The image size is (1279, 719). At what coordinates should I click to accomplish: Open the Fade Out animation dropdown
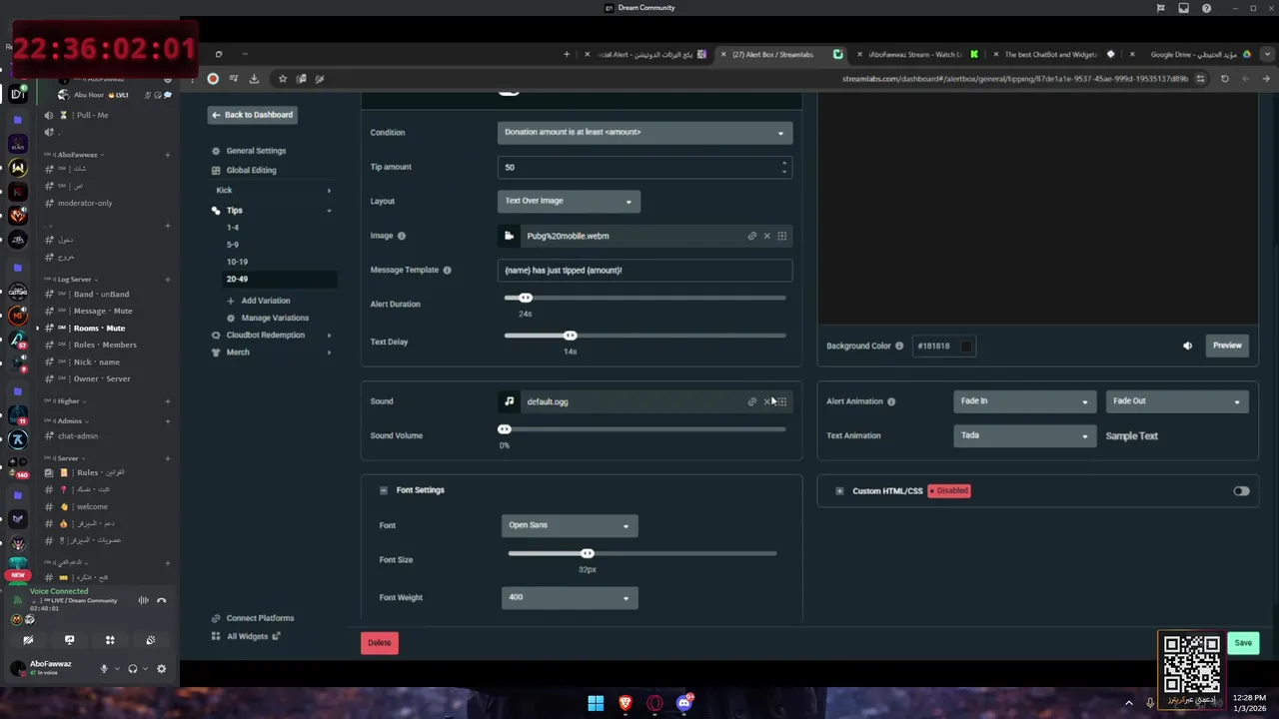point(1177,401)
